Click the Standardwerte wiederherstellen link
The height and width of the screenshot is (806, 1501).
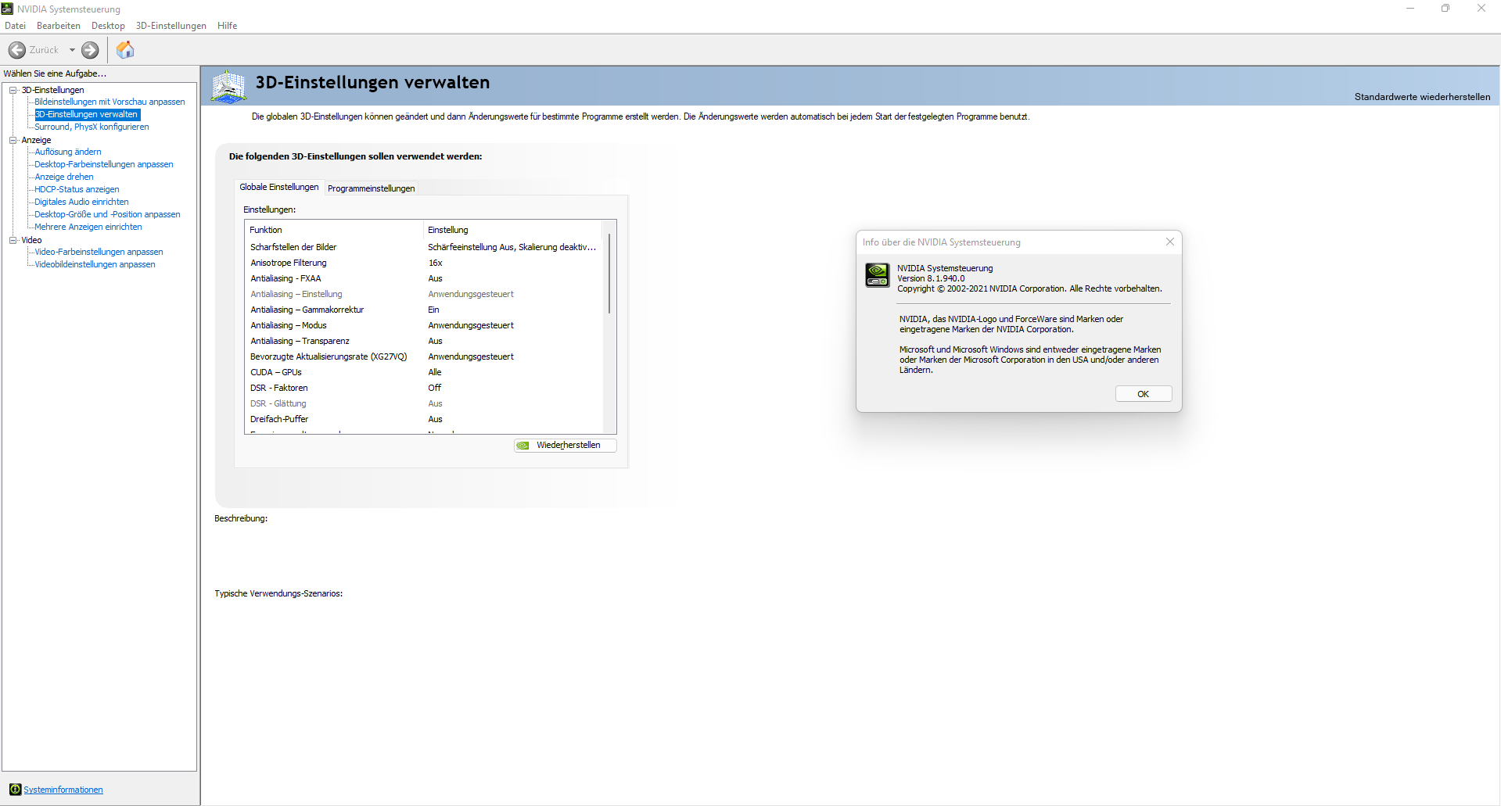click(x=1421, y=96)
